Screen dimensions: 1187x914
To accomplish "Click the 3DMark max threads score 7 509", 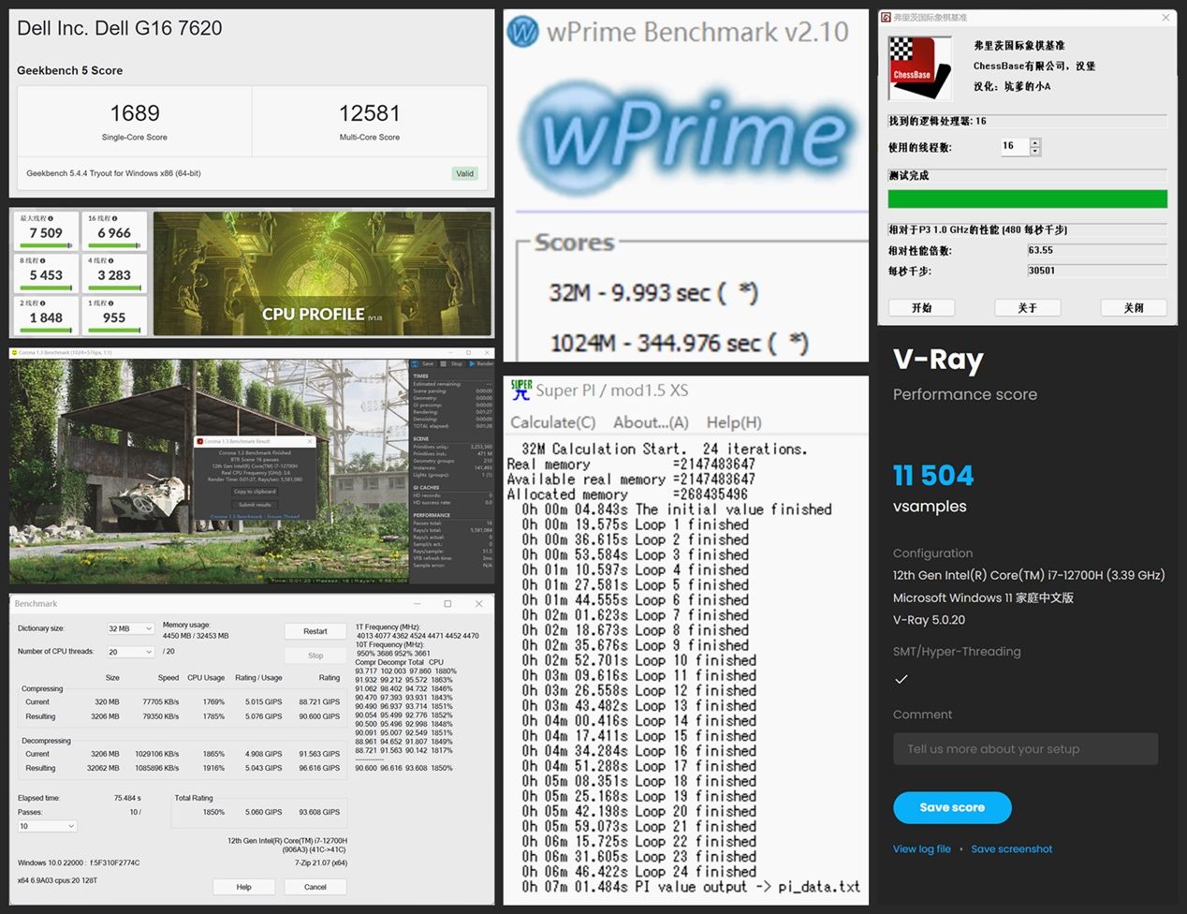I will 46,233.
